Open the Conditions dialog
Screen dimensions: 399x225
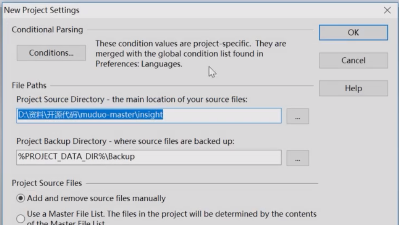tap(51, 53)
